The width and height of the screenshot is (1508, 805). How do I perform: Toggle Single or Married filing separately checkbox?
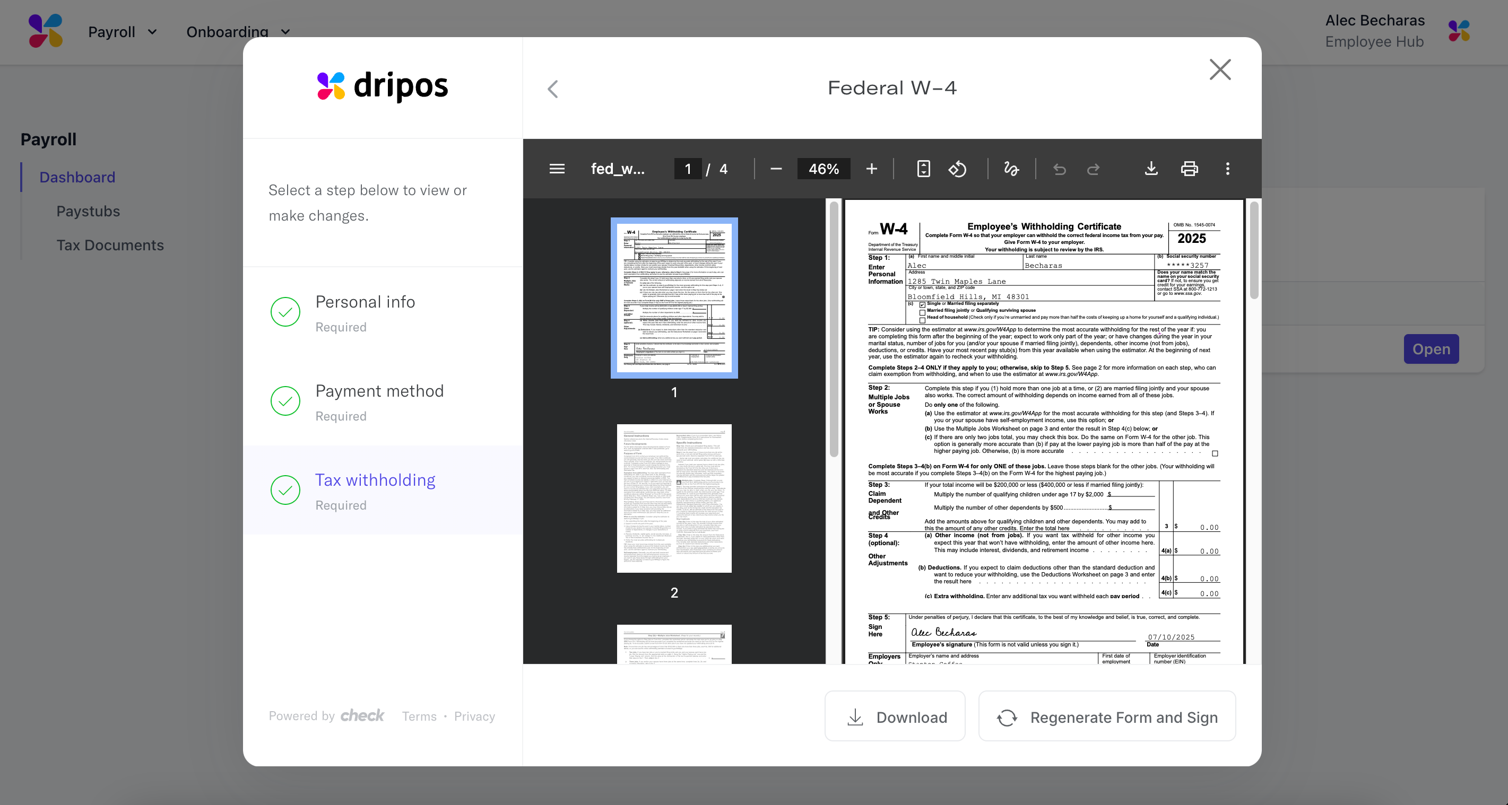pos(923,305)
